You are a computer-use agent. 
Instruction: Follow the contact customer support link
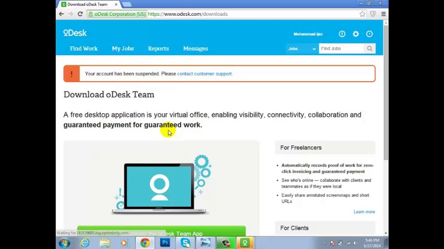point(204,74)
